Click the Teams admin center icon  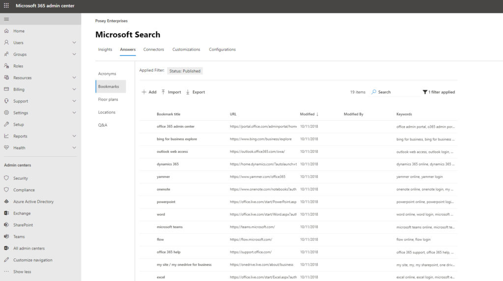(6, 236)
